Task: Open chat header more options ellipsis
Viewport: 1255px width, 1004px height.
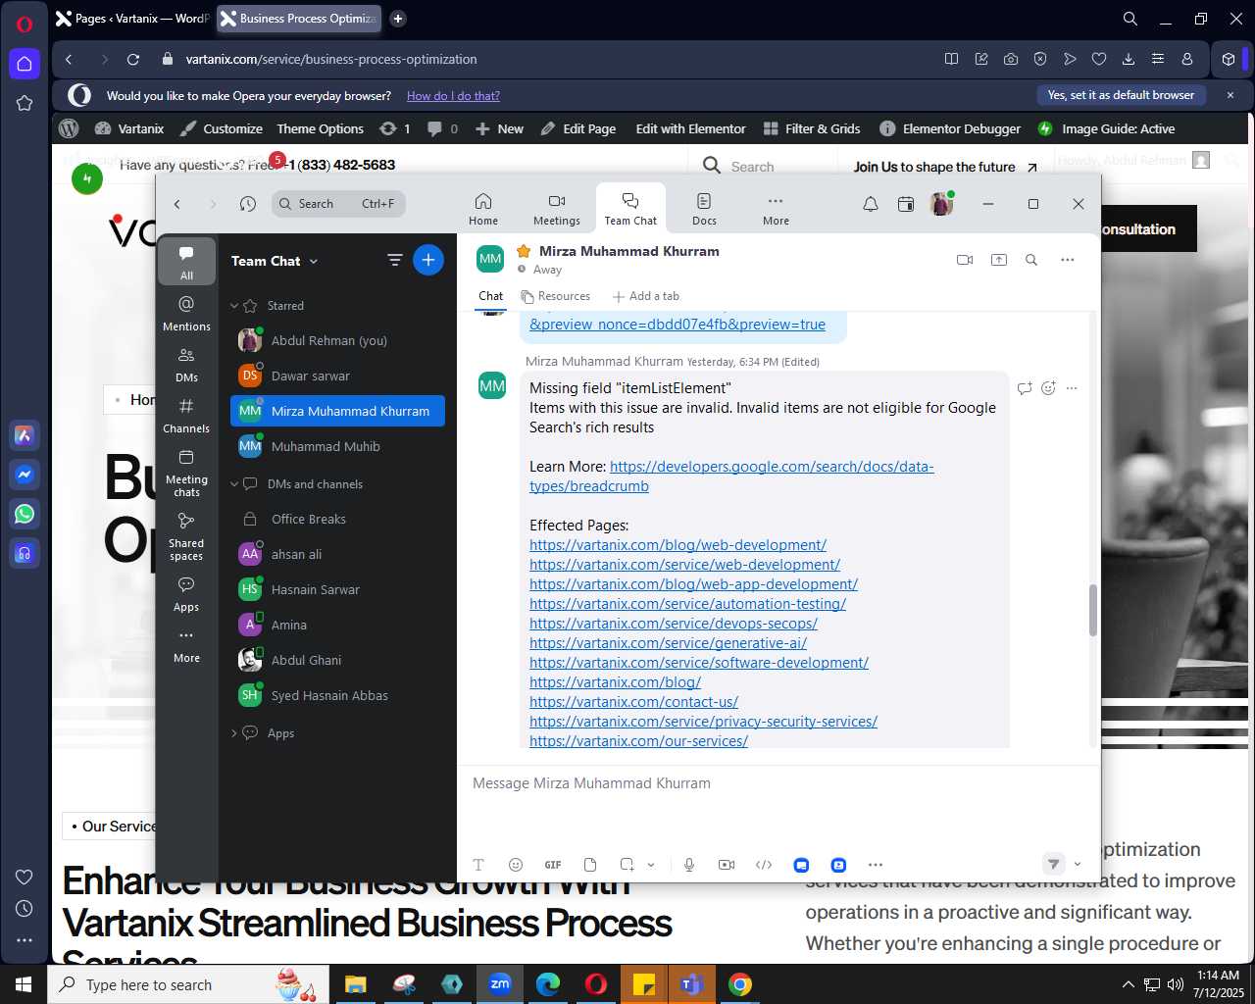Action: pos(1068,260)
